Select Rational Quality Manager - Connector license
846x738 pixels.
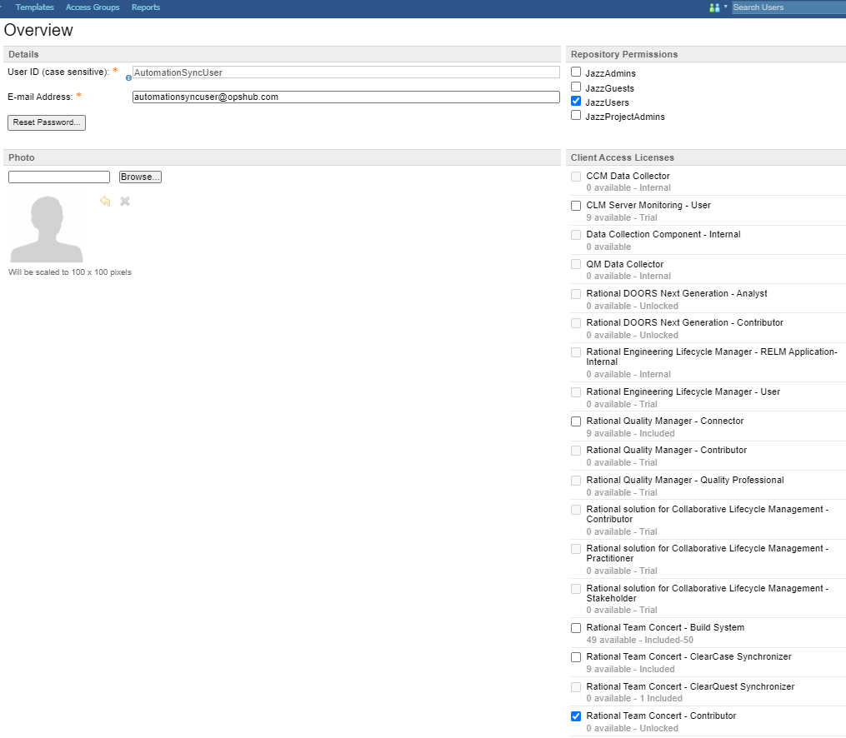click(576, 421)
